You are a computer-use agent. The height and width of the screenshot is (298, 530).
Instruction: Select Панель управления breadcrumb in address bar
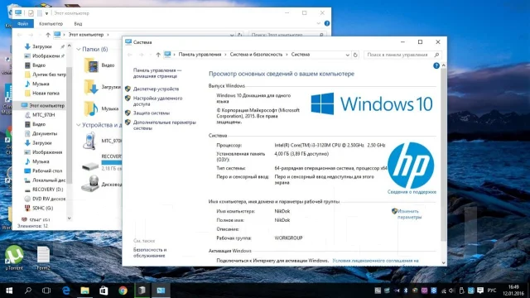[200, 55]
